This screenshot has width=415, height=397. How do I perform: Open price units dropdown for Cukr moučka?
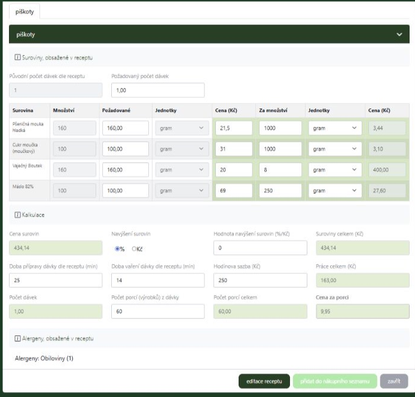pos(335,149)
